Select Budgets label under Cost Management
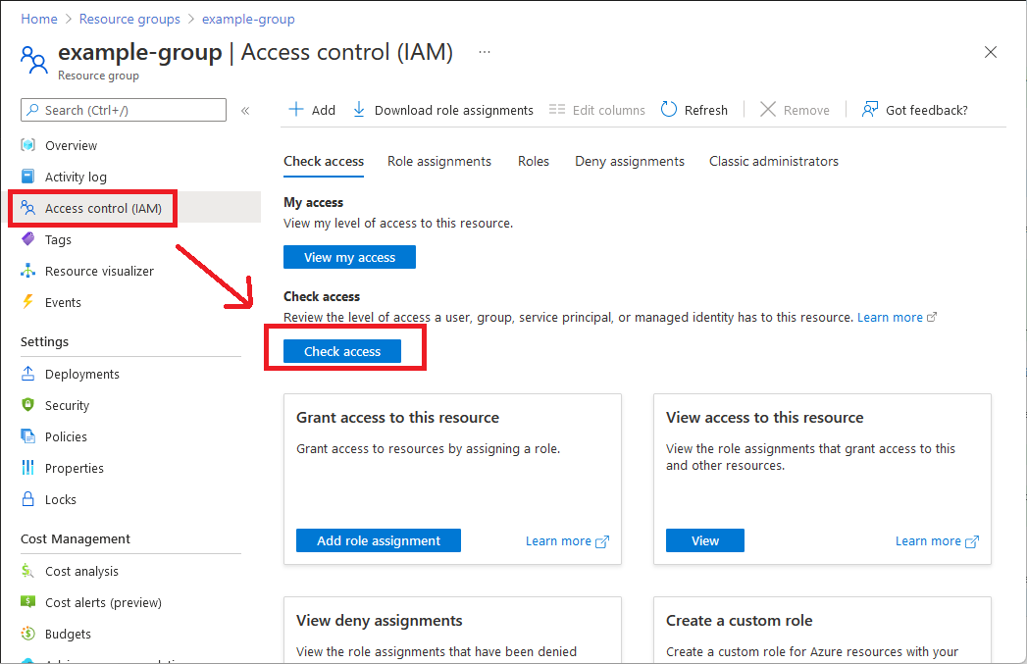This screenshot has width=1027, height=664. tap(68, 634)
